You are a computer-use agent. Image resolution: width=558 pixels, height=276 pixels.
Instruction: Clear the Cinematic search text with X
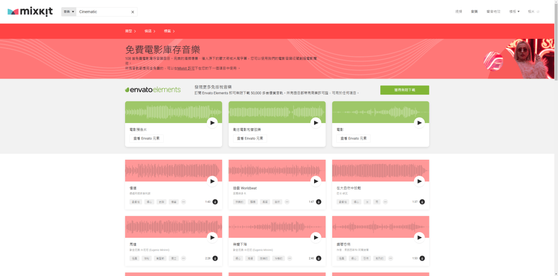point(133,12)
